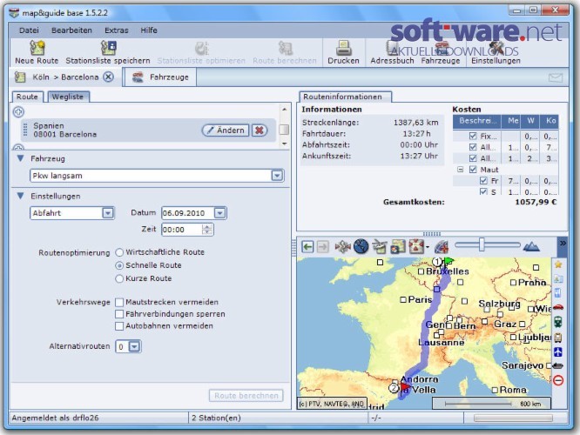Click the Zeit spinner arrows
Screen dimensions: 580x435
207,230
